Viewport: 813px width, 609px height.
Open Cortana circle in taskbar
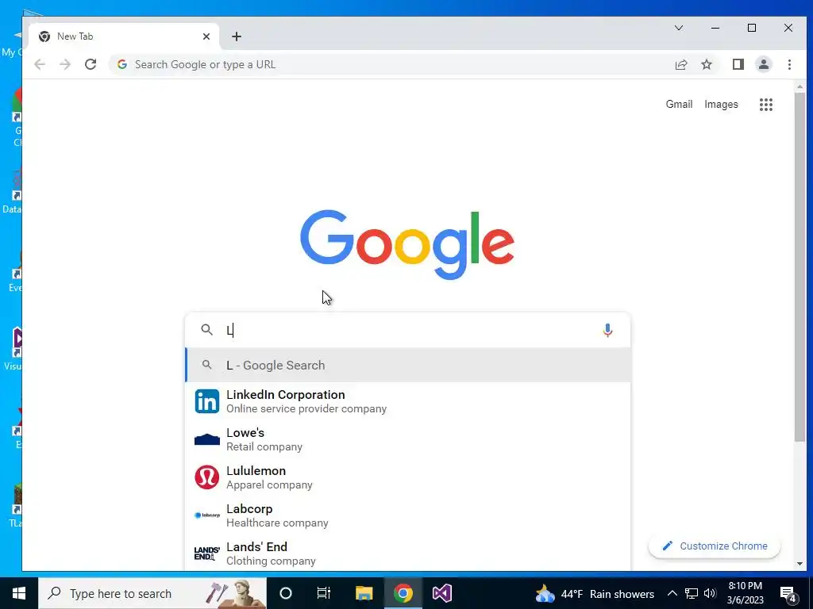point(286,593)
